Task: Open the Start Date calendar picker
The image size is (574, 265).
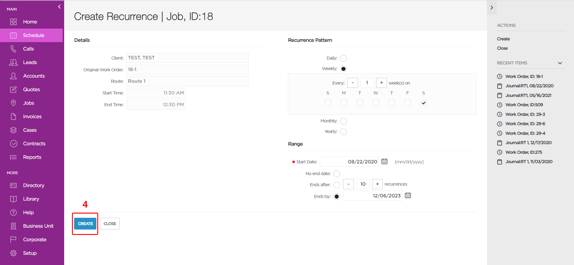Action: pyautogui.click(x=384, y=162)
